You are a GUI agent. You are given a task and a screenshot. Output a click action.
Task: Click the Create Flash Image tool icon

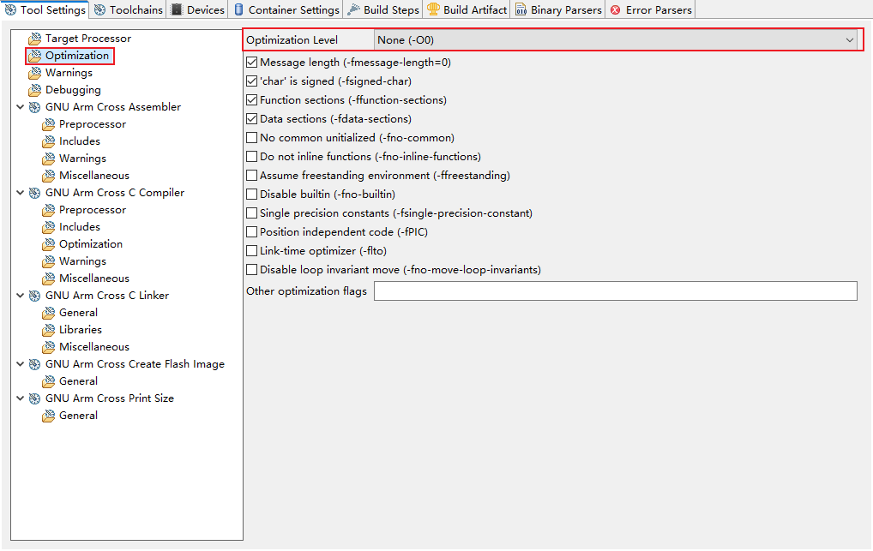point(34,364)
